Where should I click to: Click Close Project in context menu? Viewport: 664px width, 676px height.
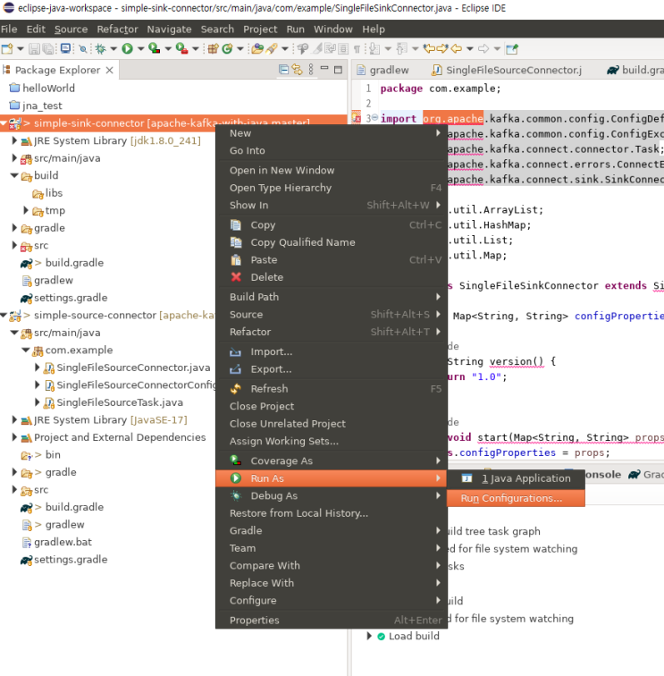331,406
